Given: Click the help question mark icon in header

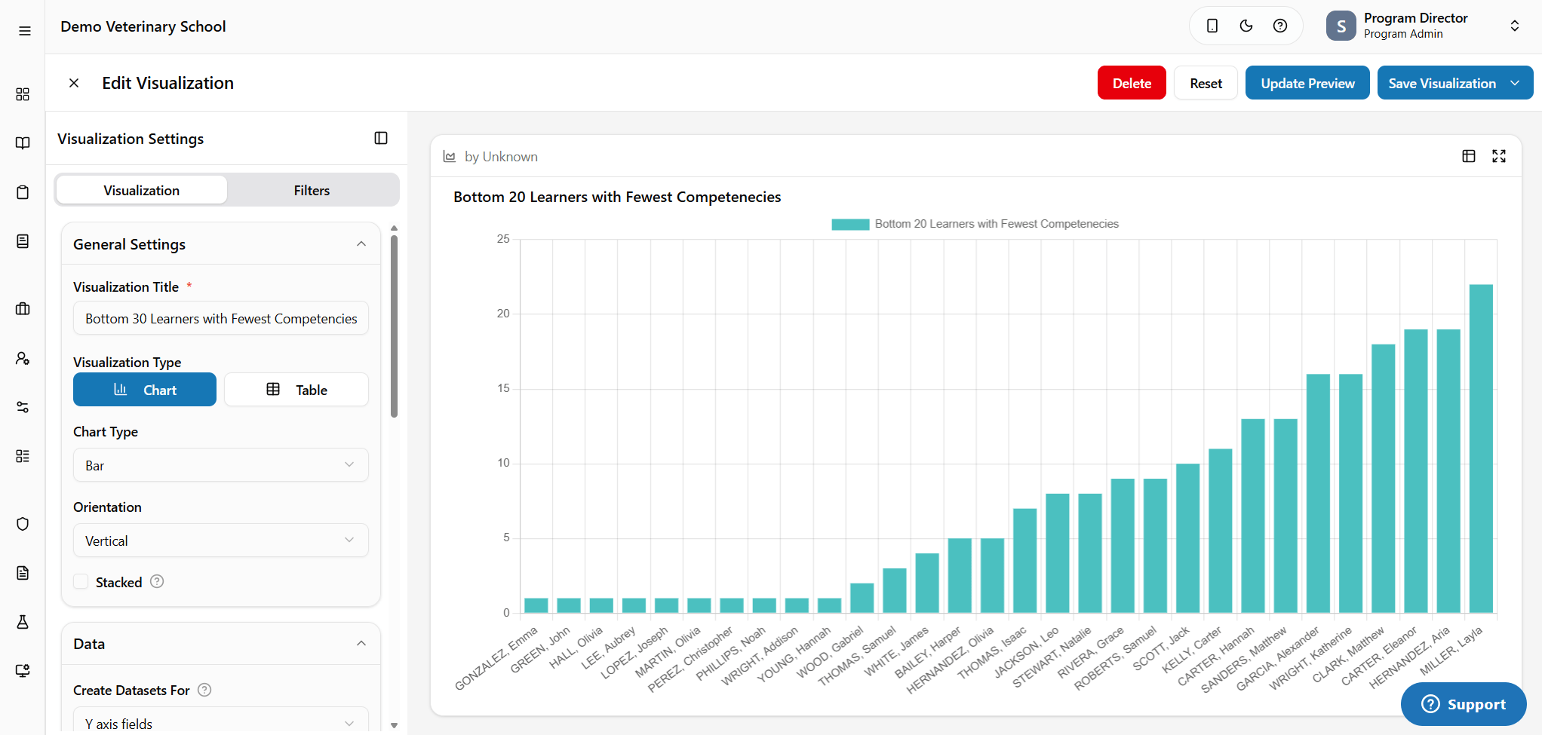Looking at the screenshot, I should 1280,26.
